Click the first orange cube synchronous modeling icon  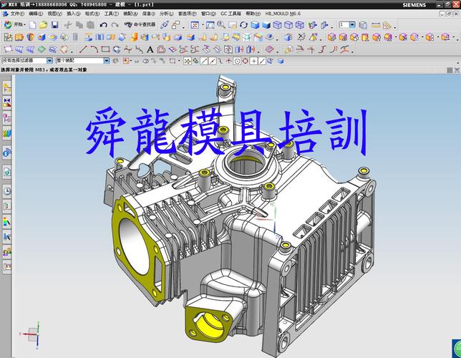(x=331, y=37)
